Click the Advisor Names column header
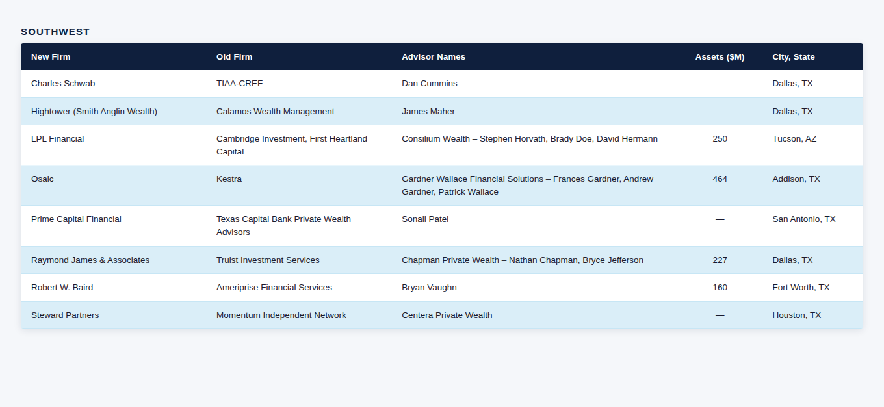Viewport: 884px width, 407px height. click(x=434, y=57)
